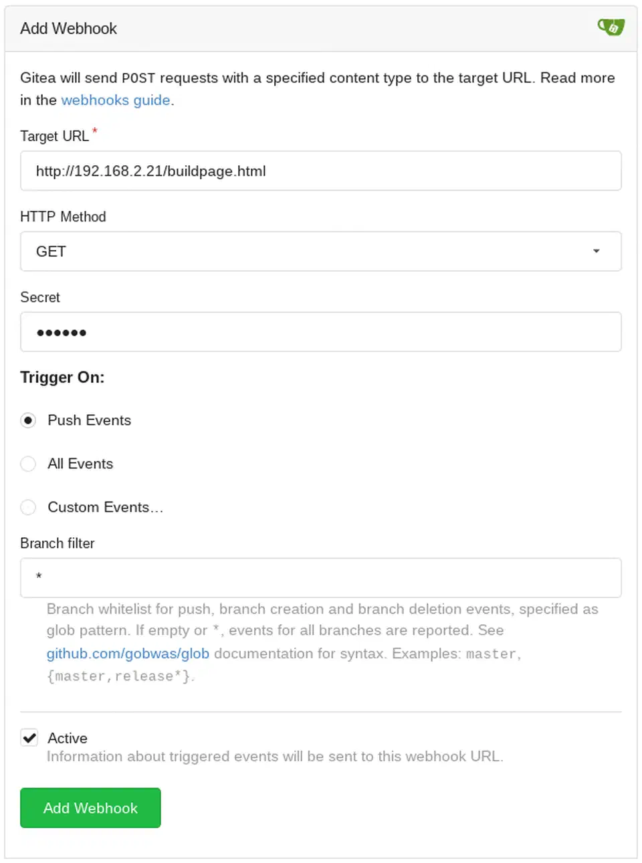Select the buildpage.html URL text
642x863 pixels.
pos(151,171)
